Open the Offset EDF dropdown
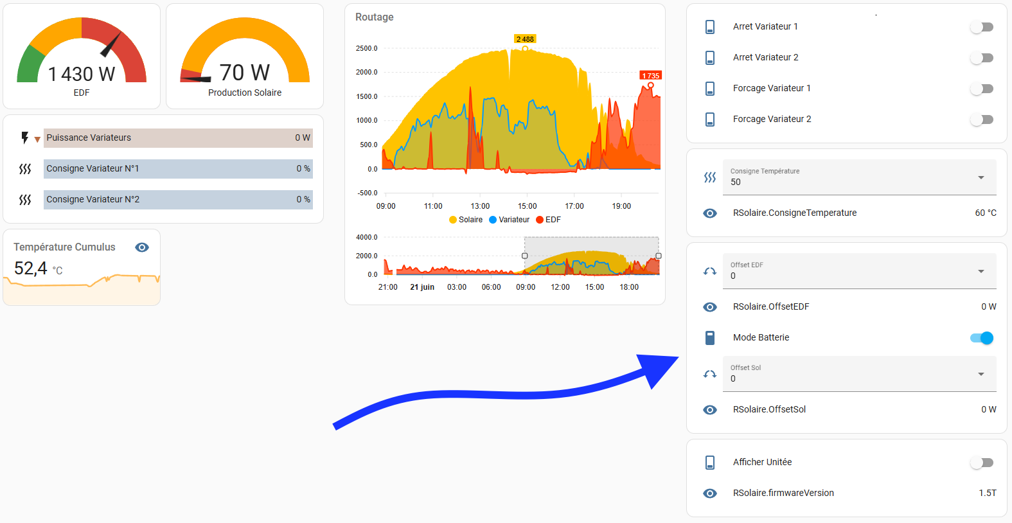Screen dimensions: 1012x523 pos(860,271)
